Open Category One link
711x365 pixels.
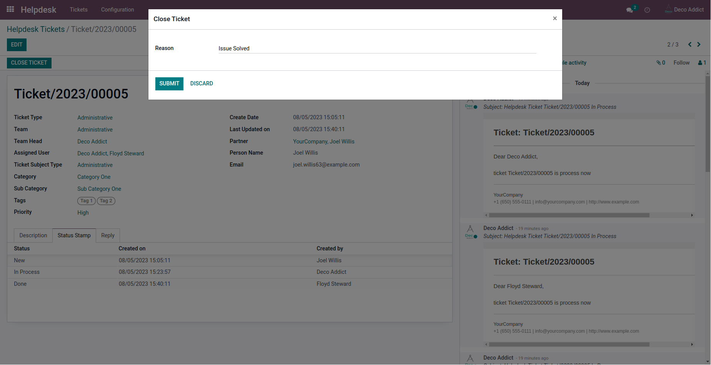[x=94, y=177]
